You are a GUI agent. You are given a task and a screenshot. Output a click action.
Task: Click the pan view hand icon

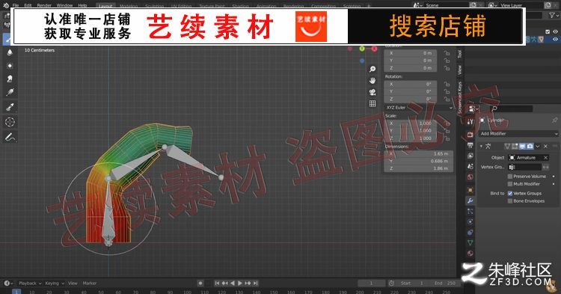click(373, 81)
